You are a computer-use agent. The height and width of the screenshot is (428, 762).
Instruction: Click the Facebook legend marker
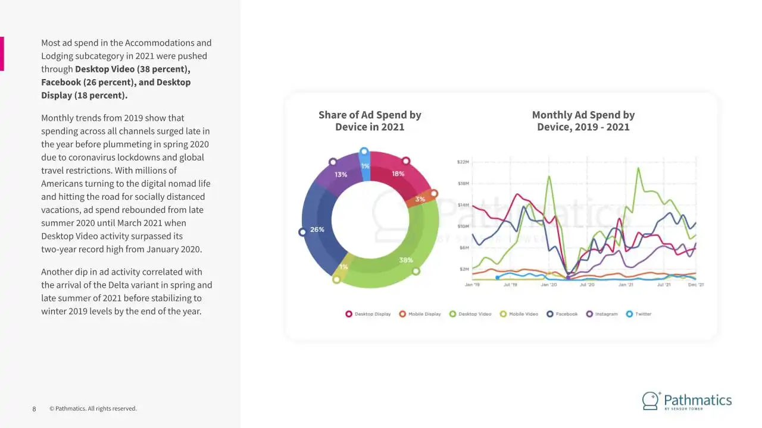[550, 314]
